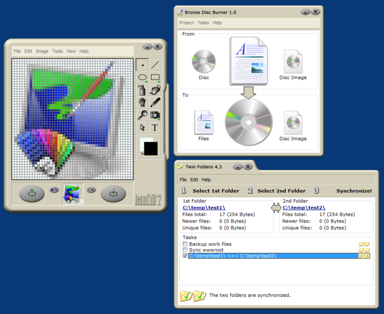Select the eyedropper color picker tool
The width and height of the screenshot is (384, 314).
[155, 103]
